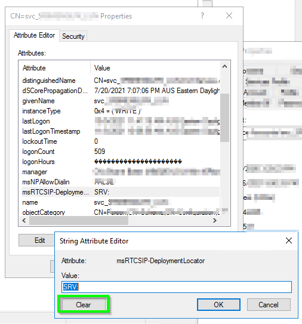
Task: Sort by the Value column header
Action: [x=155, y=68]
